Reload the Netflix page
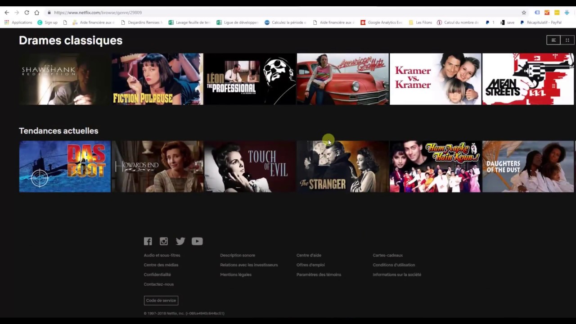Image resolution: width=576 pixels, height=324 pixels. click(x=27, y=13)
